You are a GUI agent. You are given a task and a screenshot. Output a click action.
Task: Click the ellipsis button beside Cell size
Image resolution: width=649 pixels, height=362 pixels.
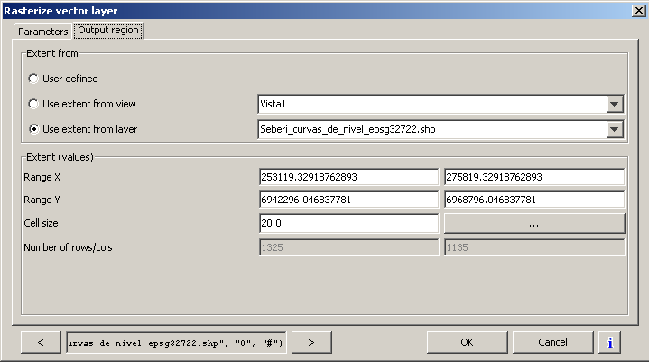click(534, 223)
